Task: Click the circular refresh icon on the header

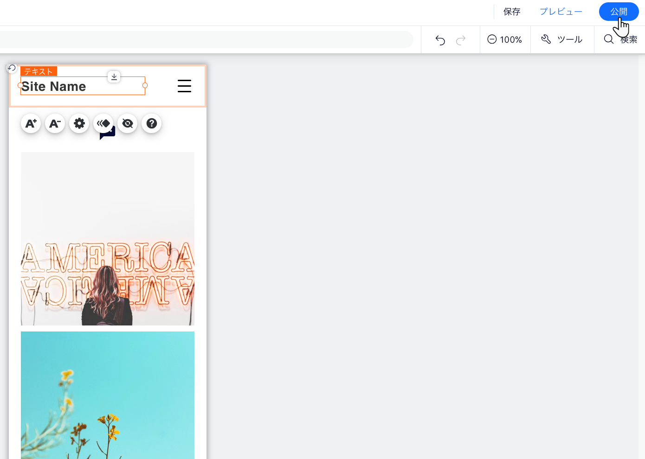Action: (12, 68)
